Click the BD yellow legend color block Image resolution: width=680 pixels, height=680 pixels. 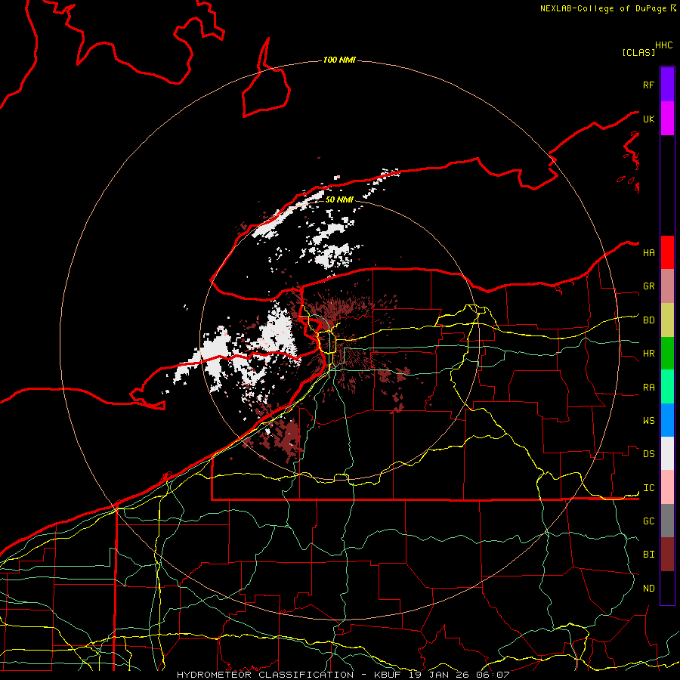[667, 320]
